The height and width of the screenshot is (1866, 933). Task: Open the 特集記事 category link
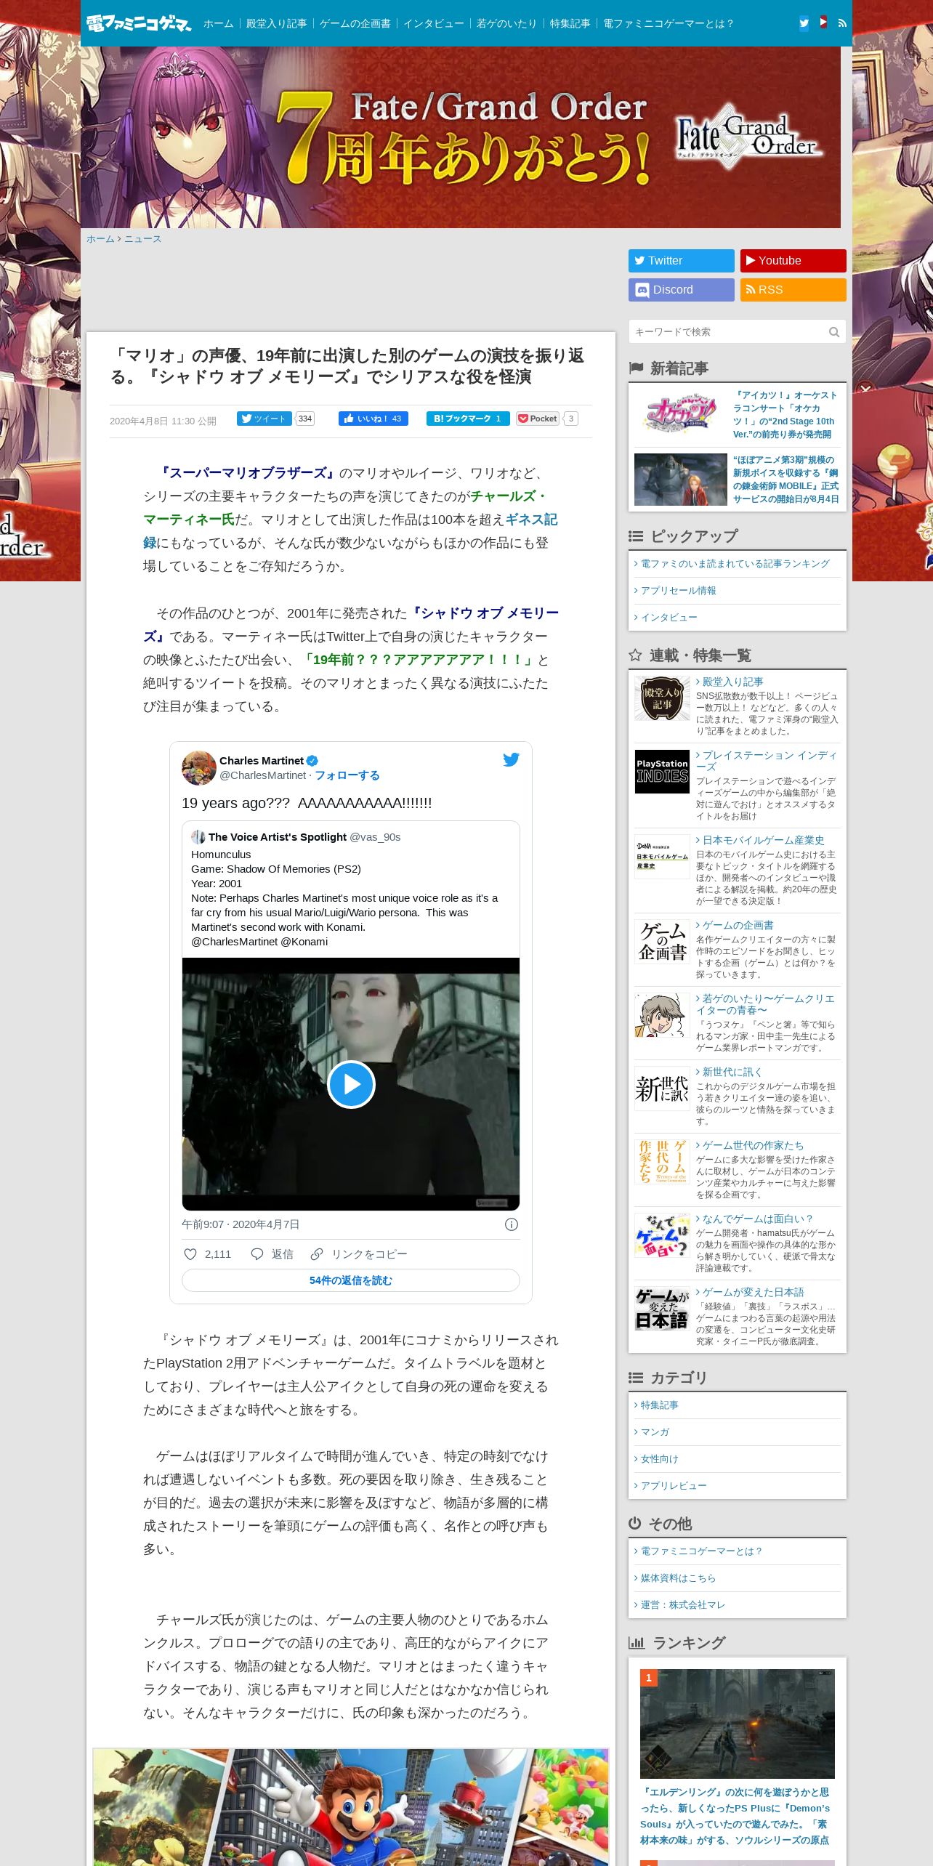pyautogui.click(x=659, y=1405)
